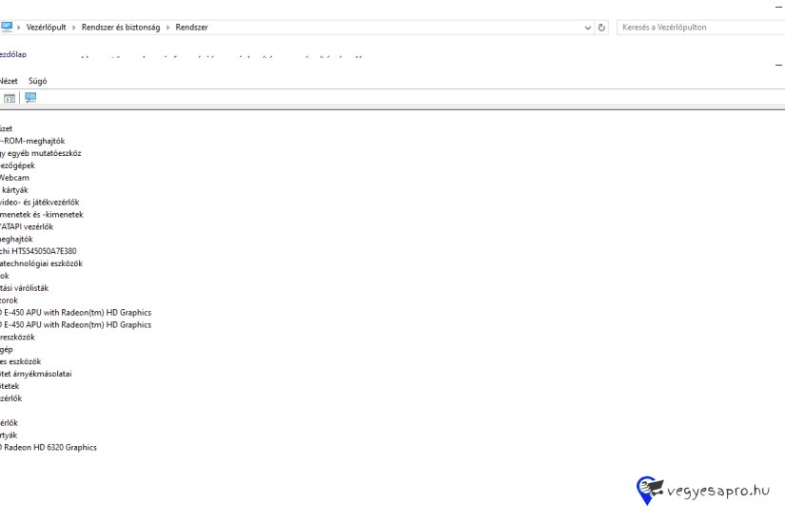Select the Radeon HD 6320 Graphics device
785x523 pixels.
pyautogui.click(x=49, y=447)
